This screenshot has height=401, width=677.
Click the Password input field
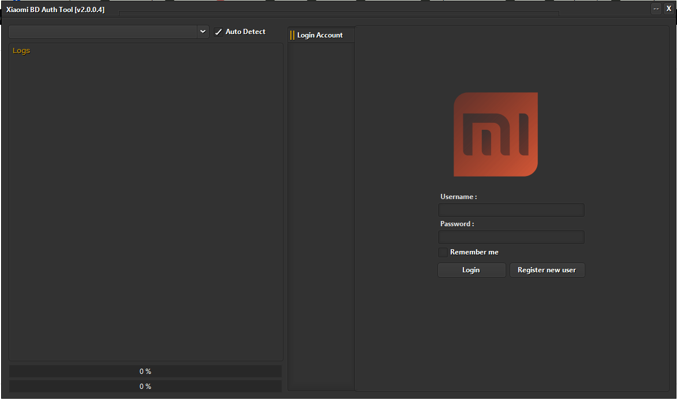point(510,237)
